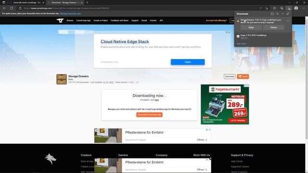Click Open file under forge installer
The image size is (308, 173).
point(244,37)
